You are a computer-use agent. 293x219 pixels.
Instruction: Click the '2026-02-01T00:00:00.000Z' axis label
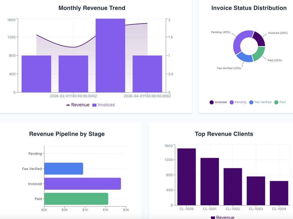[73, 96]
